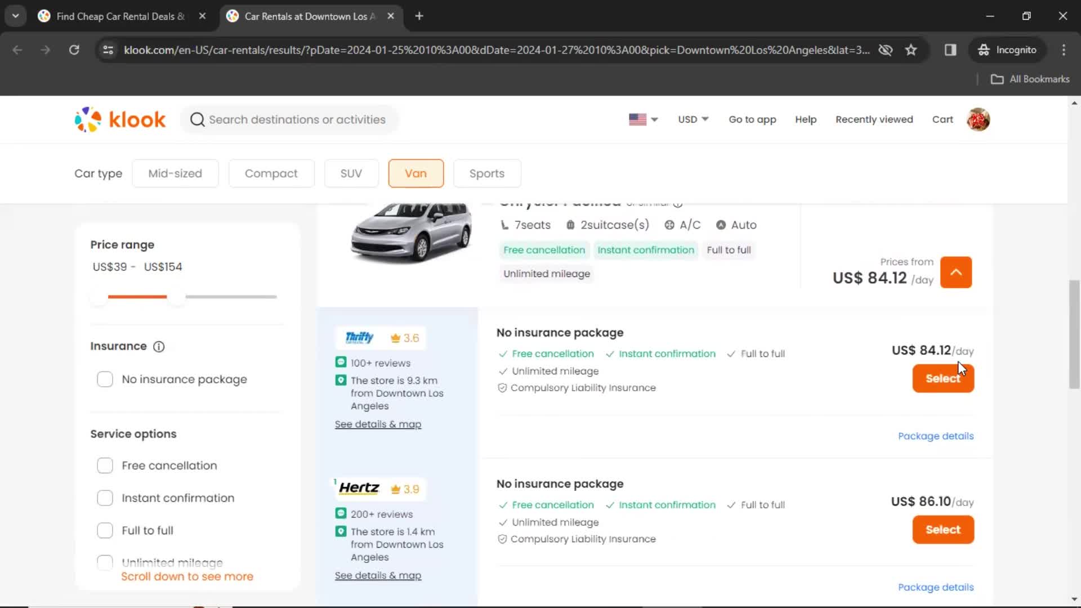This screenshot has height=608, width=1081.
Task: Select the Hertz US$ 86.10 offer
Action: pos(943,530)
